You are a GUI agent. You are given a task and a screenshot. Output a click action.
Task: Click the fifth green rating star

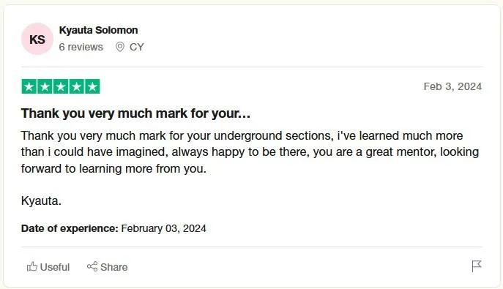click(92, 86)
